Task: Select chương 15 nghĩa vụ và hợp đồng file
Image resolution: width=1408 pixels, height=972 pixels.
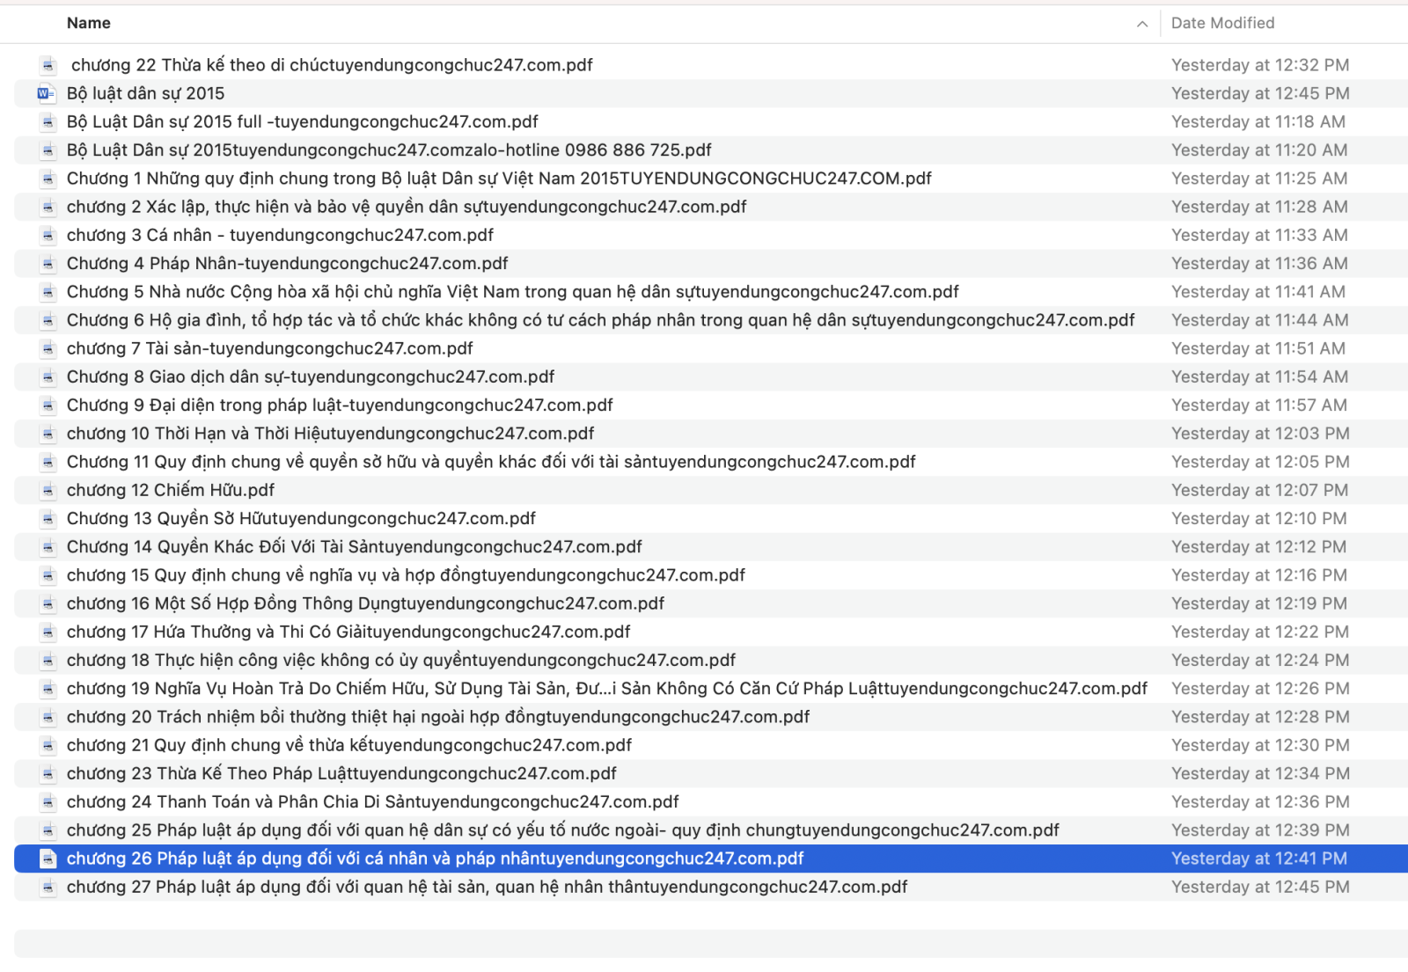Action: [x=406, y=575]
